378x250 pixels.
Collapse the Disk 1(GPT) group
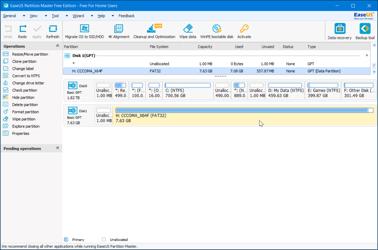(x=367, y=55)
